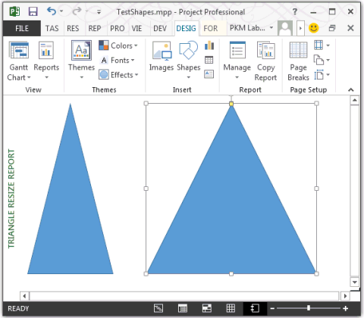Open the Colors dropdown
This screenshot has height=318, width=364.
tap(118, 45)
